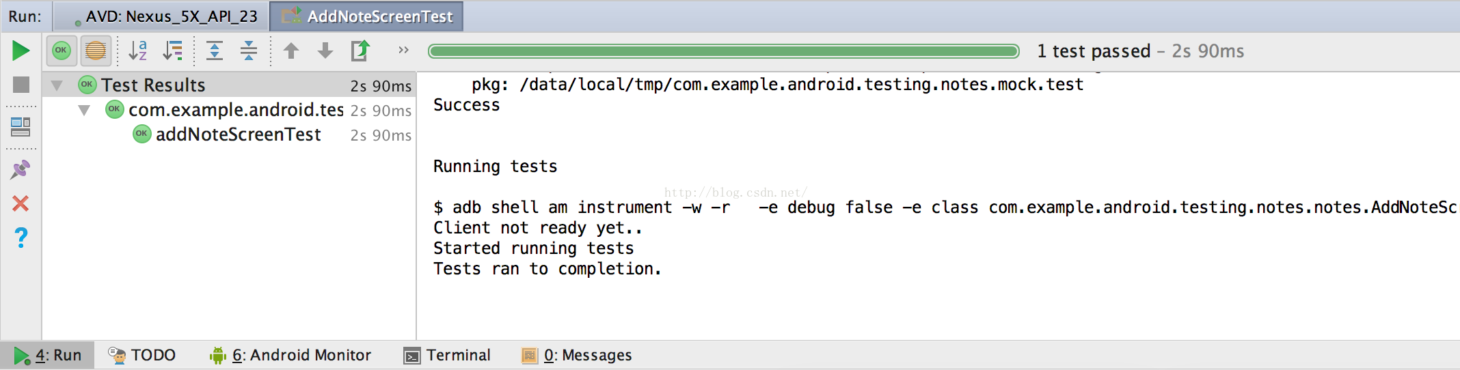1460x370 pixels.
Task: Select the addNoteScreenTest result item
Action: (238, 134)
